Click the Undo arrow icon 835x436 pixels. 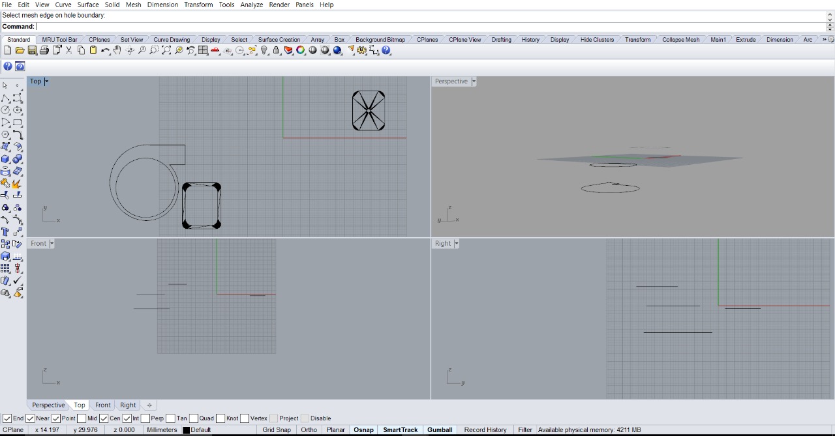105,50
